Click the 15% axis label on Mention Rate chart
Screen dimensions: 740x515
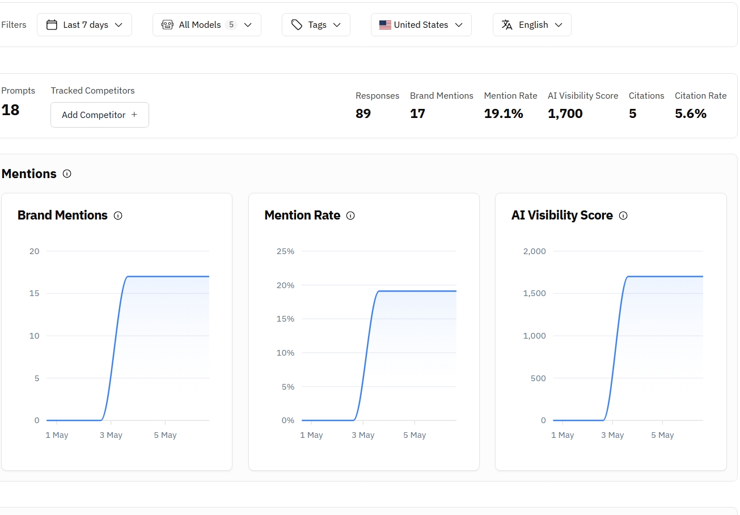(x=285, y=319)
